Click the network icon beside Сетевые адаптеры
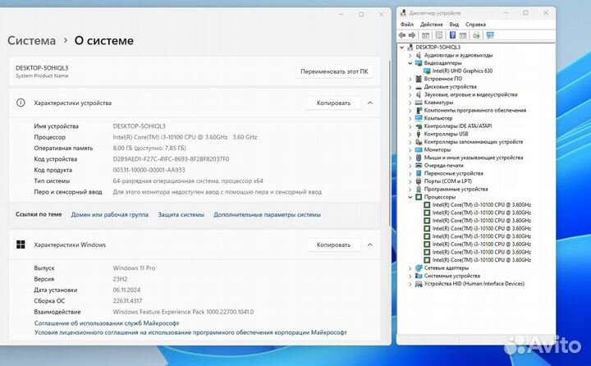This screenshot has height=366, width=591. coord(419,268)
